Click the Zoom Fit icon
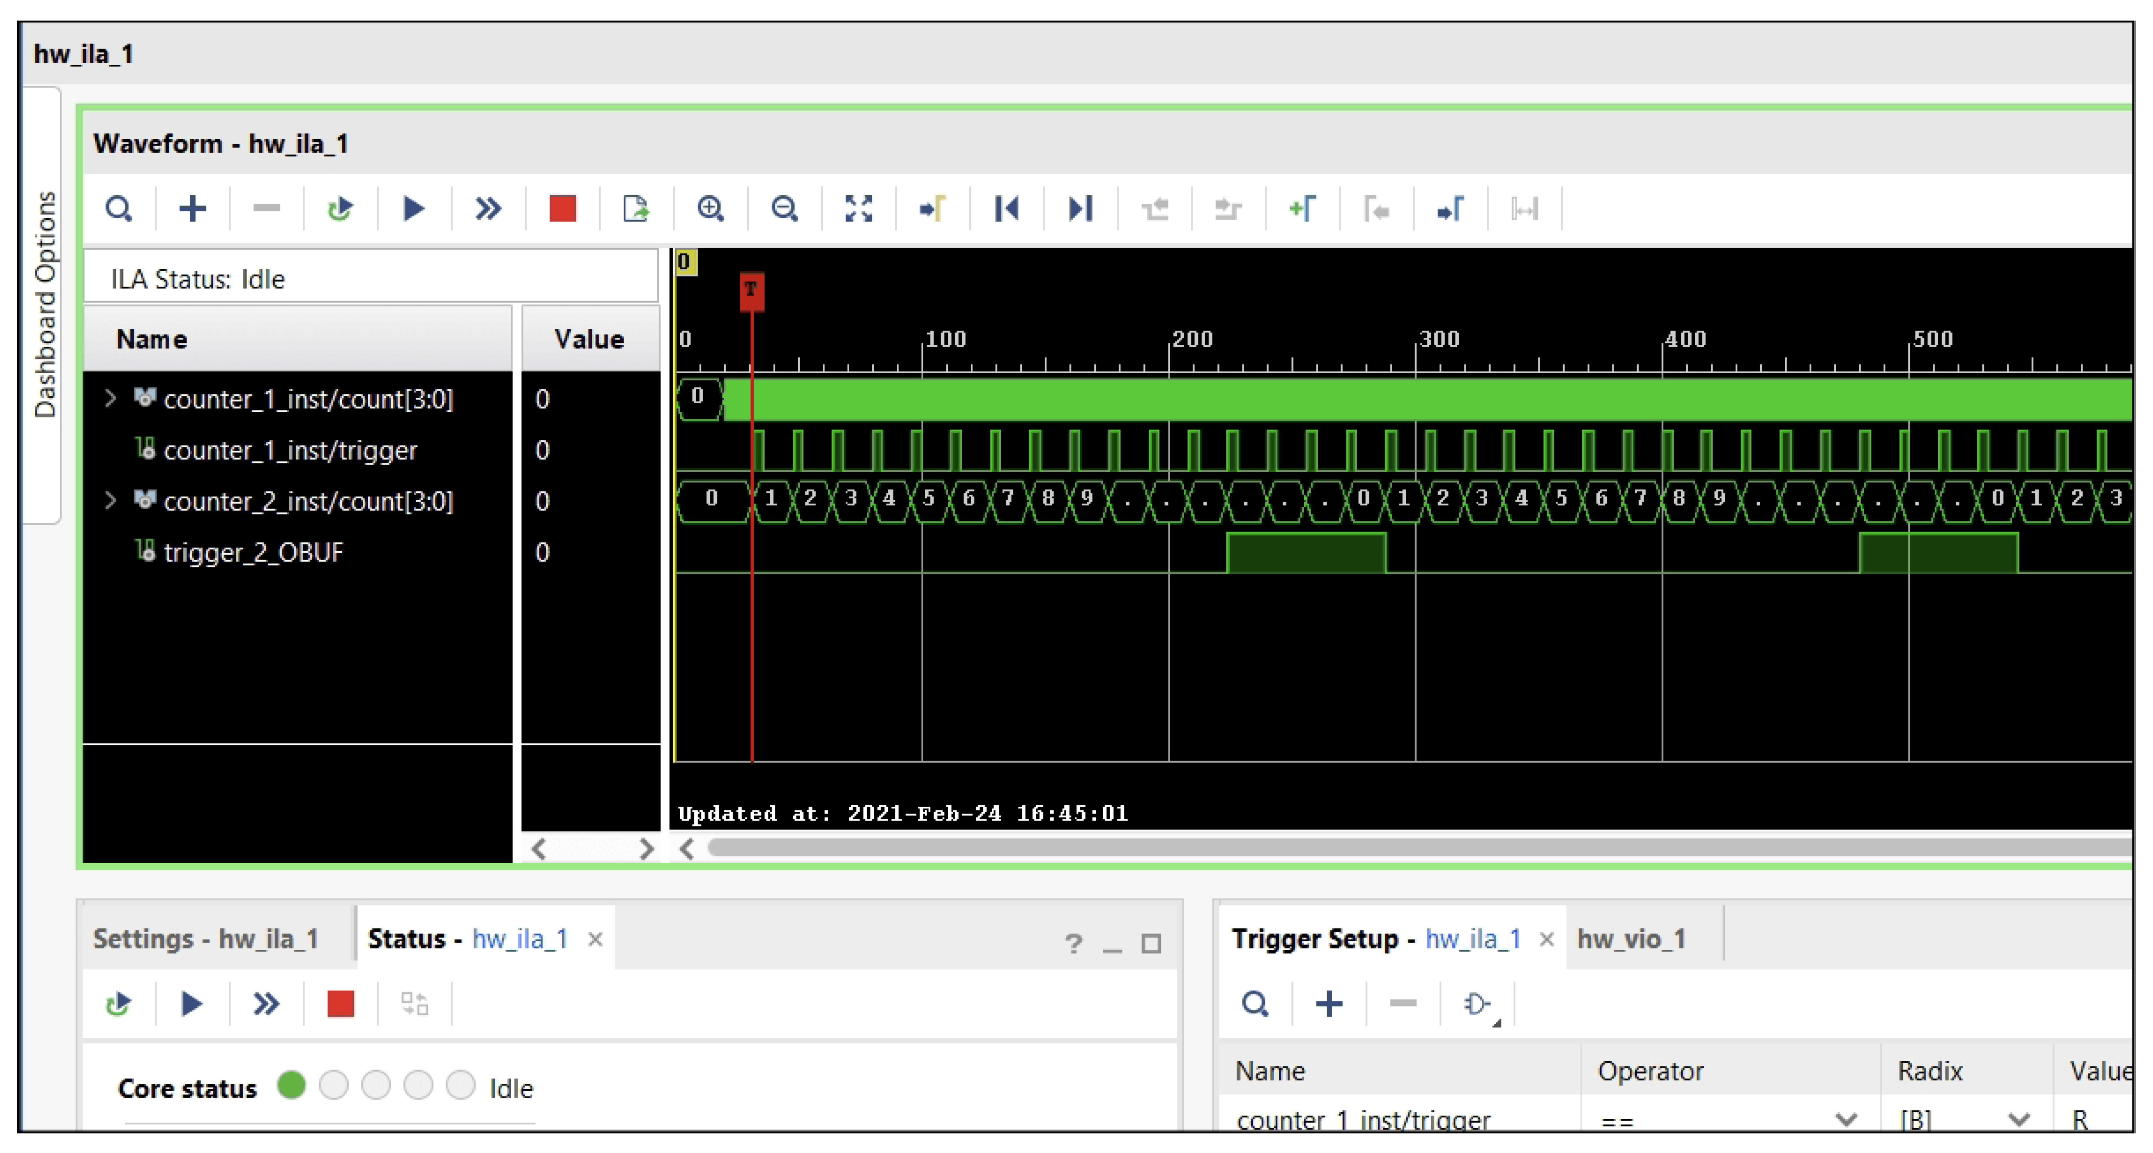2153x1153 pixels. tap(859, 208)
